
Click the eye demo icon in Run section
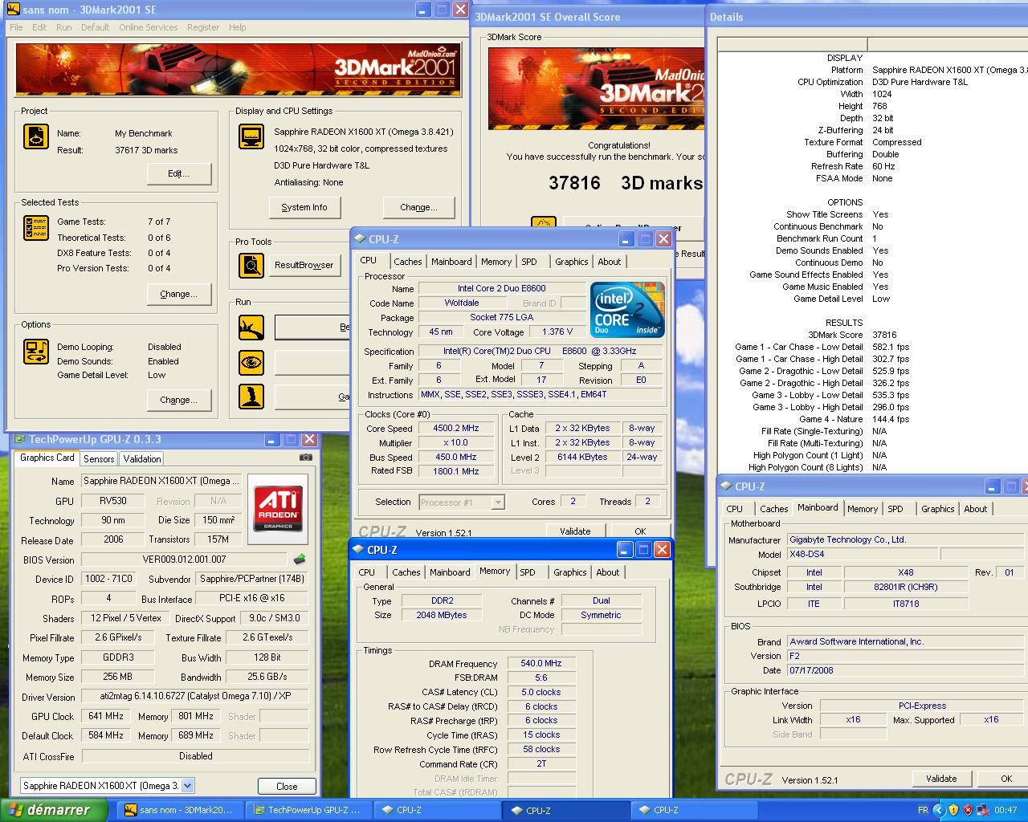tap(251, 362)
